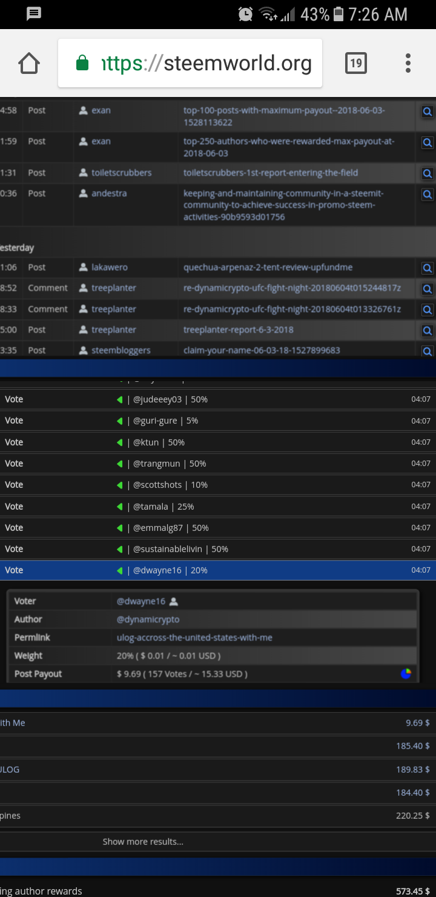Open the @dwayne16 voter link in details
Screen dimensions: 436x897
click(141, 601)
